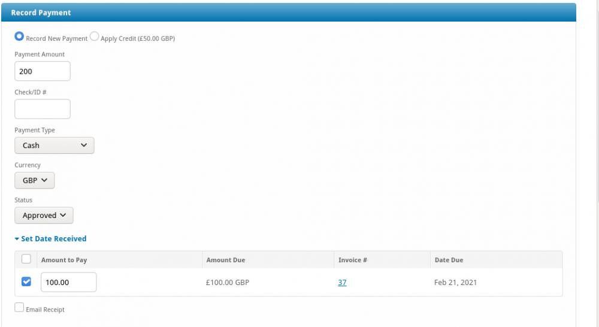Focus the Check/ID # input box
This screenshot has width=599, height=327.
[x=43, y=109]
